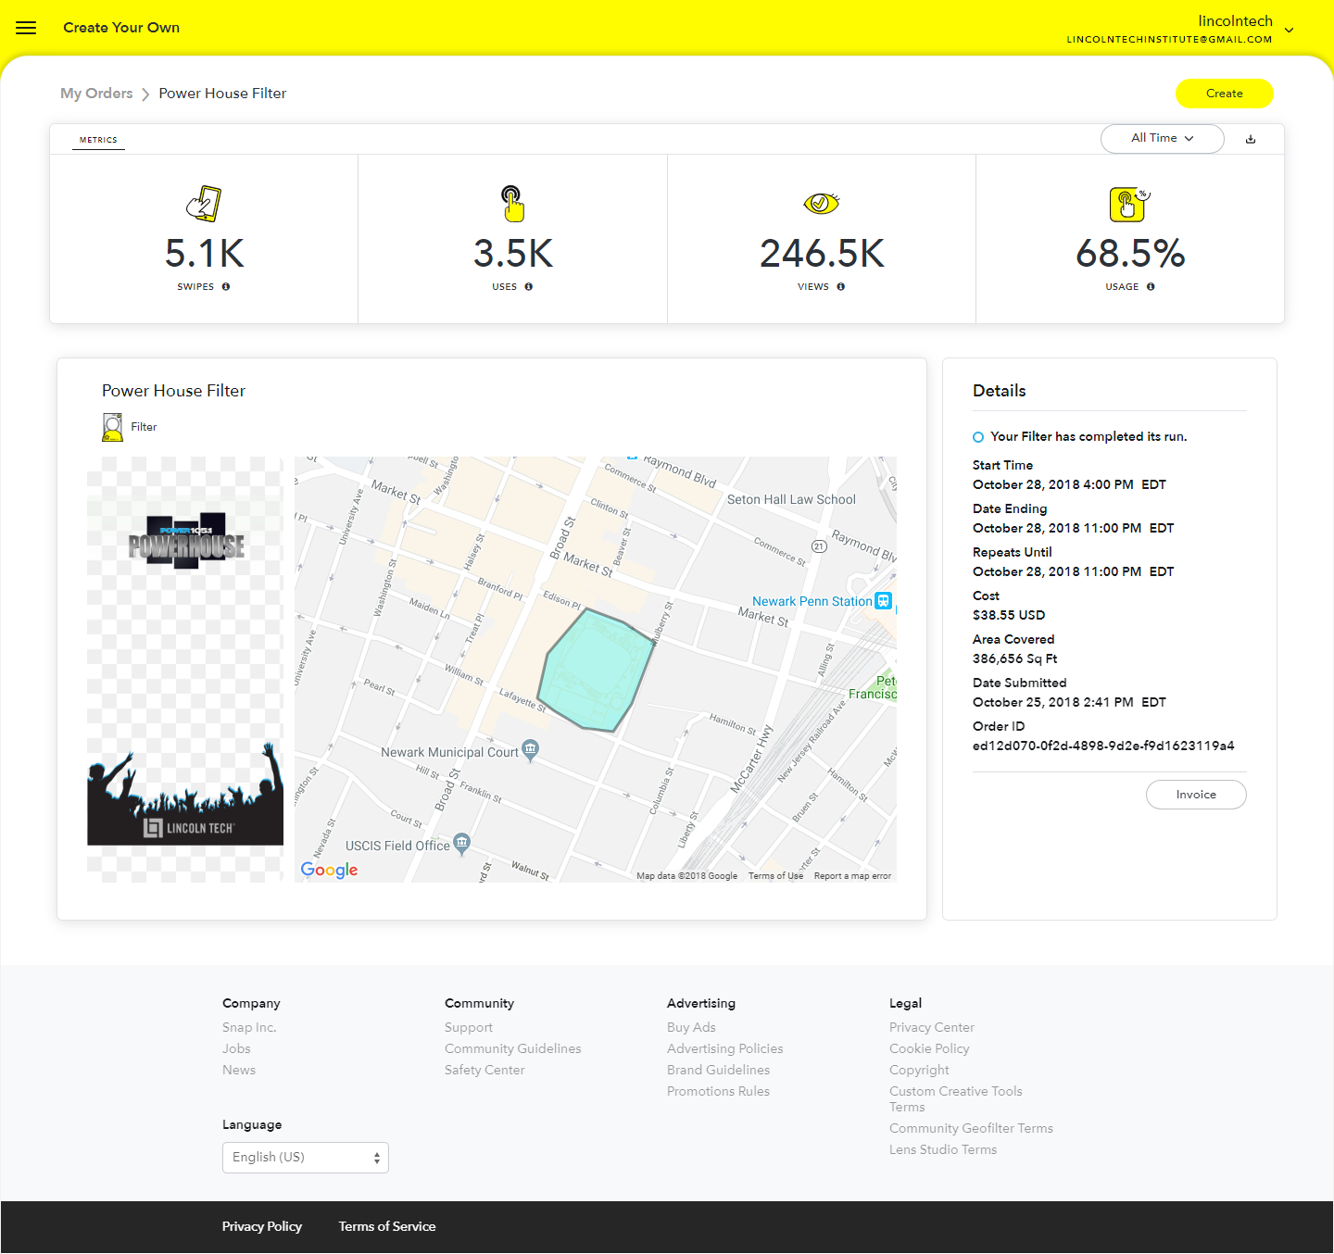Open the Community Guidelines footer link

pyautogui.click(x=512, y=1048)
